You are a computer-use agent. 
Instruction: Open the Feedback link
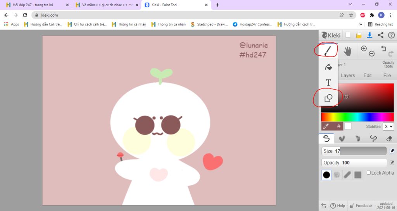pos(361,206)
